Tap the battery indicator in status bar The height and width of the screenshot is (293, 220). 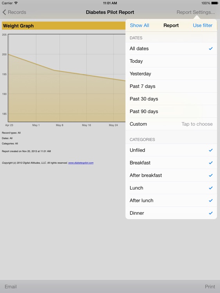click(x=215, y=3)
